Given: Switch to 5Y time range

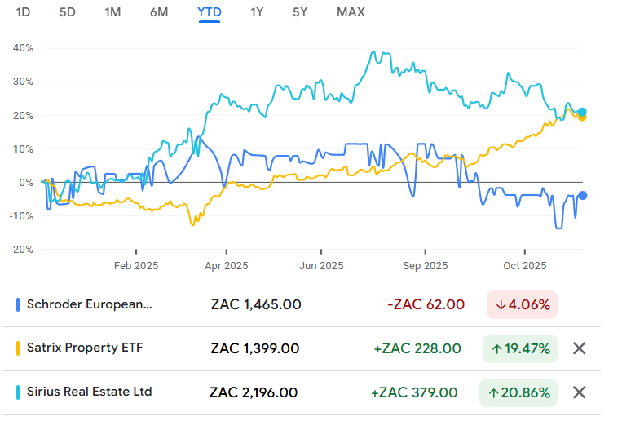Looking at the screenshot, I should [x=301, y=12].
